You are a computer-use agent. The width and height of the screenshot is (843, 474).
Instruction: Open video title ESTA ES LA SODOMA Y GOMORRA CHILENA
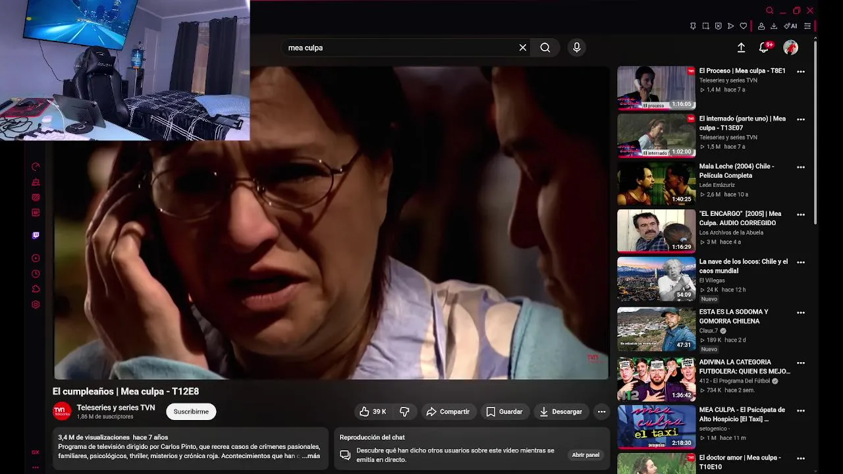click(734, 317)
